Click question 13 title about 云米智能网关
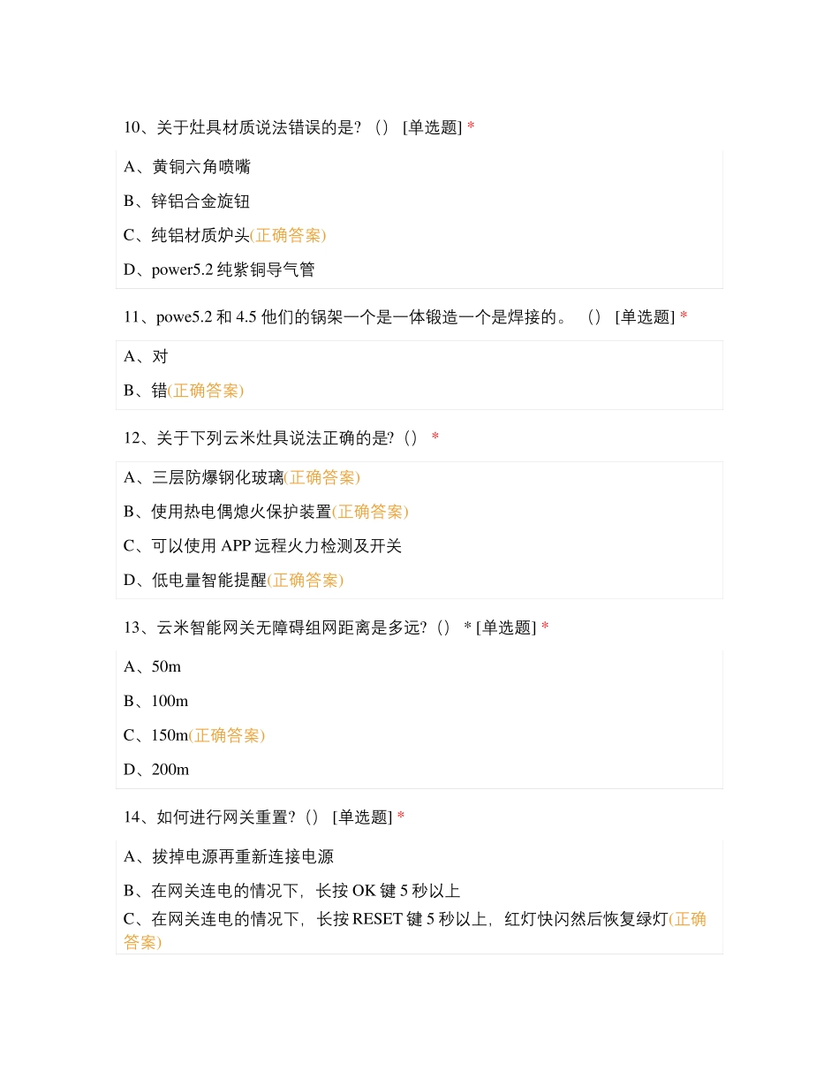Screen dimensions: 839x1087 point(336,627)
